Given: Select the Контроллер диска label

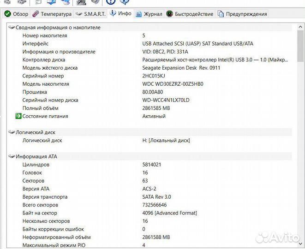Looking at the screenshot, I should [44, 60].
